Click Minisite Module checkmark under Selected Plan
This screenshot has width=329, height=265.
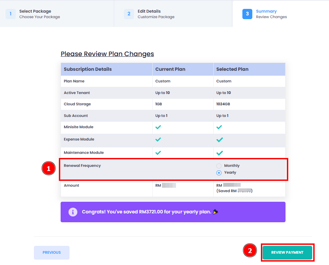[x=219, y=127]
